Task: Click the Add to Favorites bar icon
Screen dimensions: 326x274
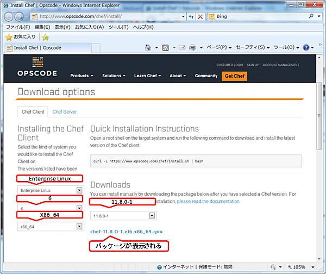Action: pyautogui.click(x=45, y=38)
